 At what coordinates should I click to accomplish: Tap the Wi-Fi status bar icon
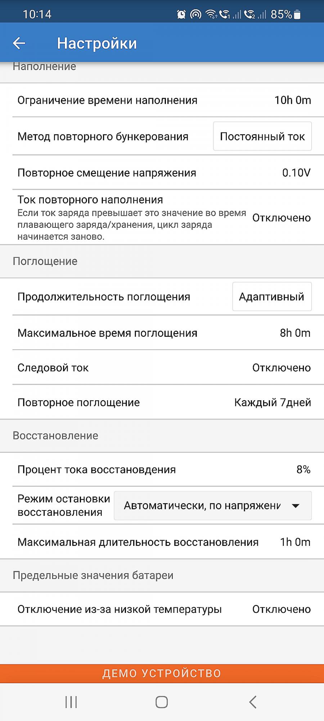211,14
